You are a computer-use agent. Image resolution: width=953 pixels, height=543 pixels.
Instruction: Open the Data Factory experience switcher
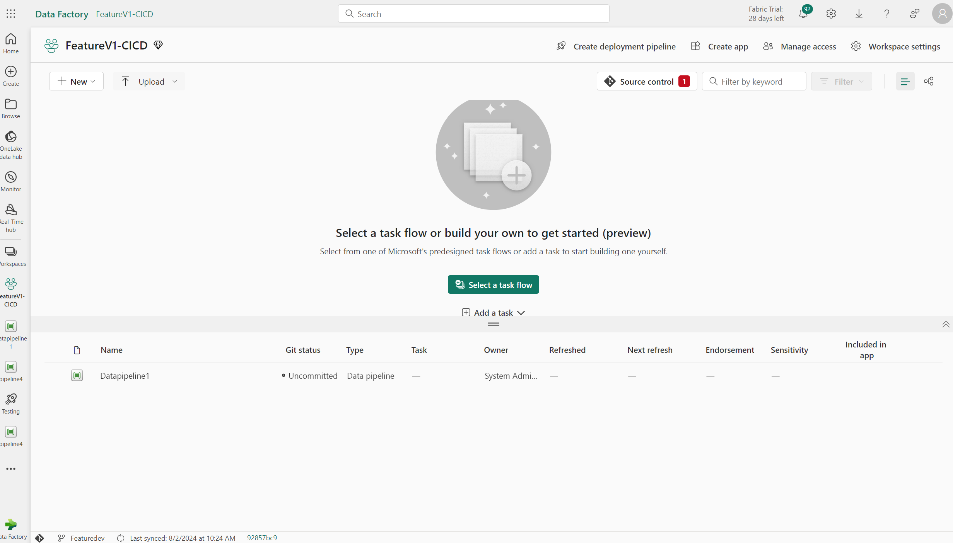(x=11, y=529)
